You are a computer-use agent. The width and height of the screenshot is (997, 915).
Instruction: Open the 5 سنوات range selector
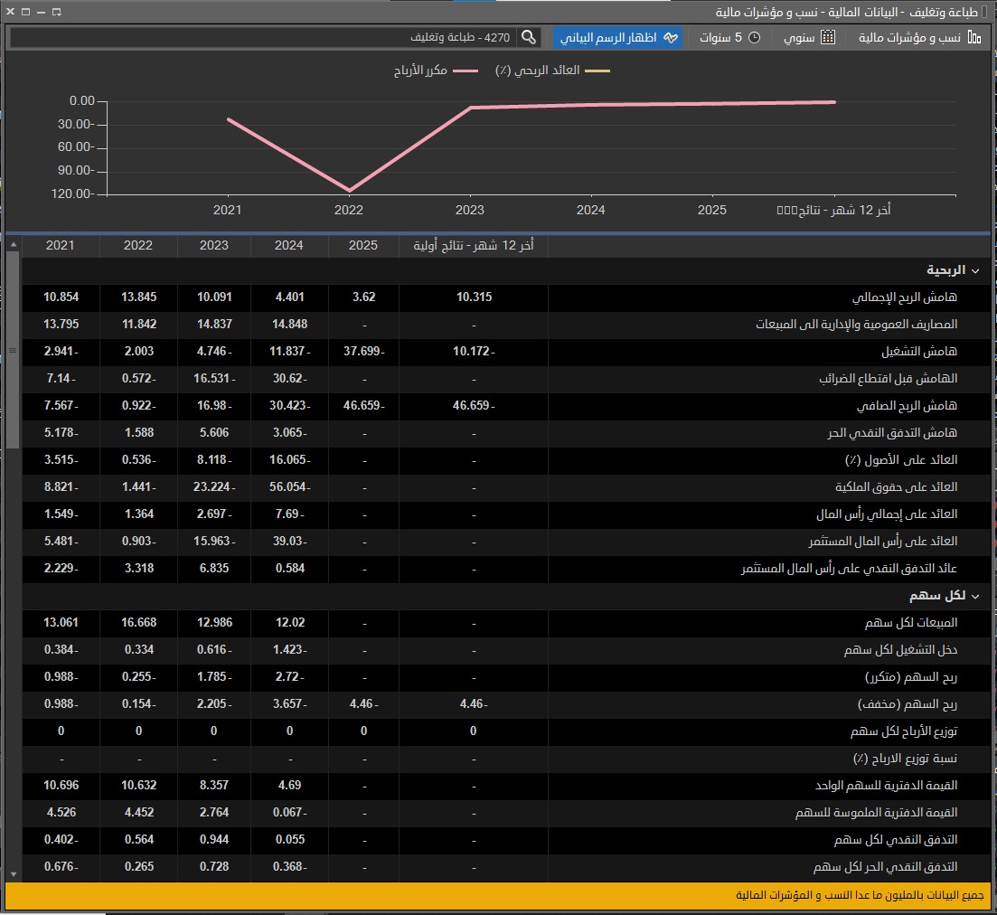(x=729, y=38)
